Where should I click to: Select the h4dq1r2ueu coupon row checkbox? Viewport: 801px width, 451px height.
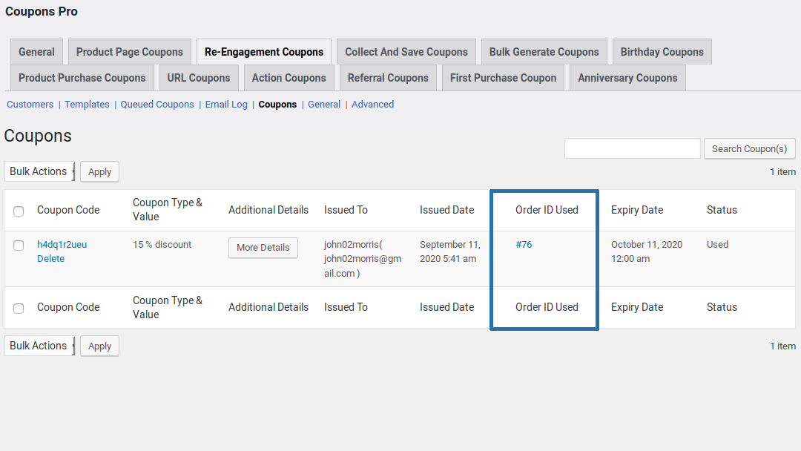(19, 245)
